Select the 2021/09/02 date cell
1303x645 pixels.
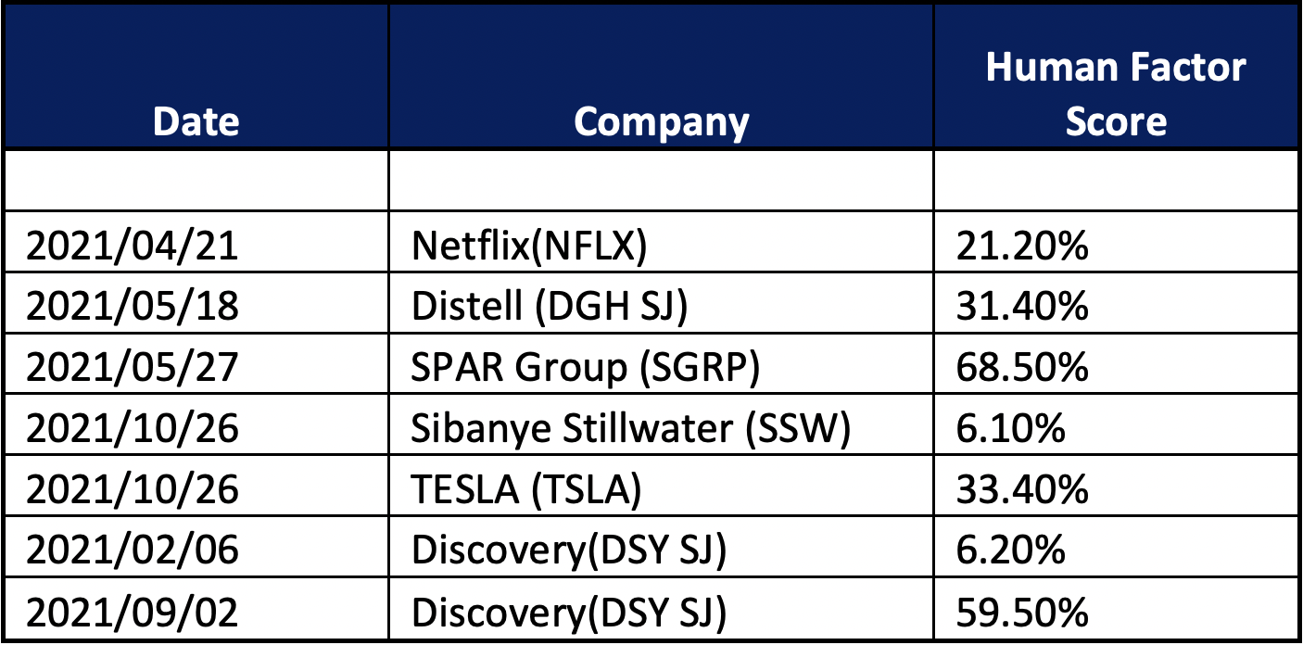133,613
